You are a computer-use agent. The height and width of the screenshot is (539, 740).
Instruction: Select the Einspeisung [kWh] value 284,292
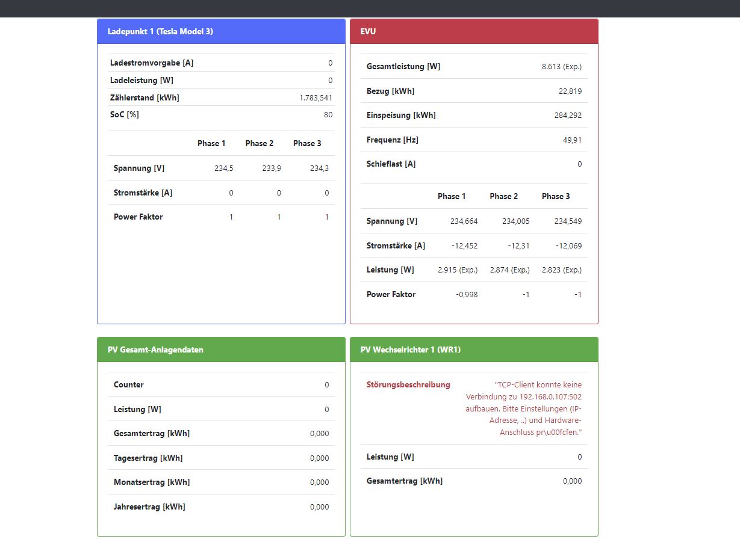point(568,115)
